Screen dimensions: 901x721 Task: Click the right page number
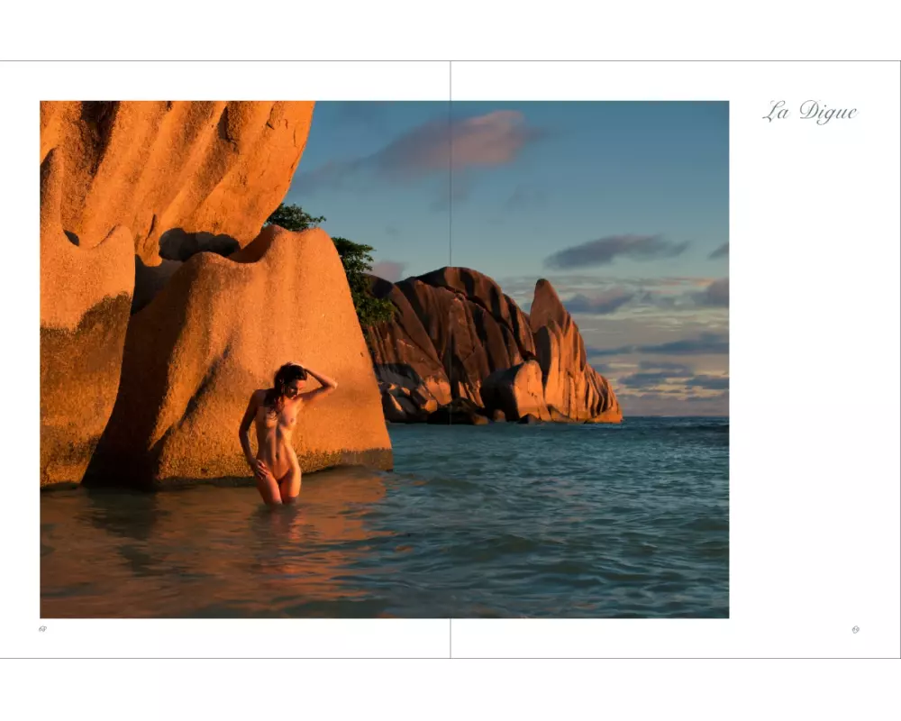coord(855,629)
